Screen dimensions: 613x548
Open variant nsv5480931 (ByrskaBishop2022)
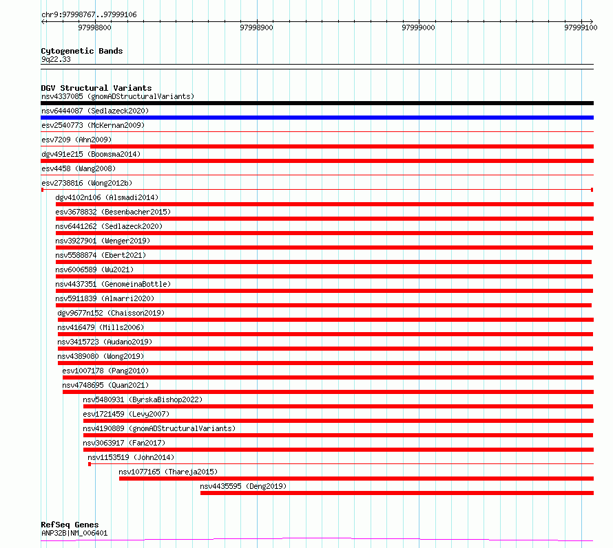pyautogui.click(x=143, y=399)
